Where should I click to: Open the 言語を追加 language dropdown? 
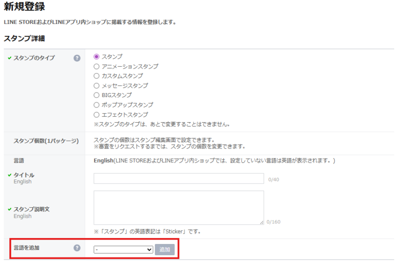tap(123, 250)
